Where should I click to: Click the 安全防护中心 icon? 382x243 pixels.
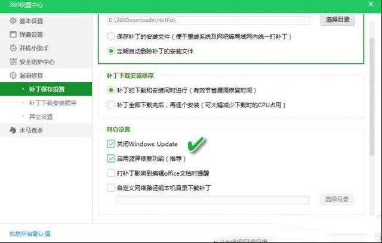pyautogui.click(x=13, y=61)
